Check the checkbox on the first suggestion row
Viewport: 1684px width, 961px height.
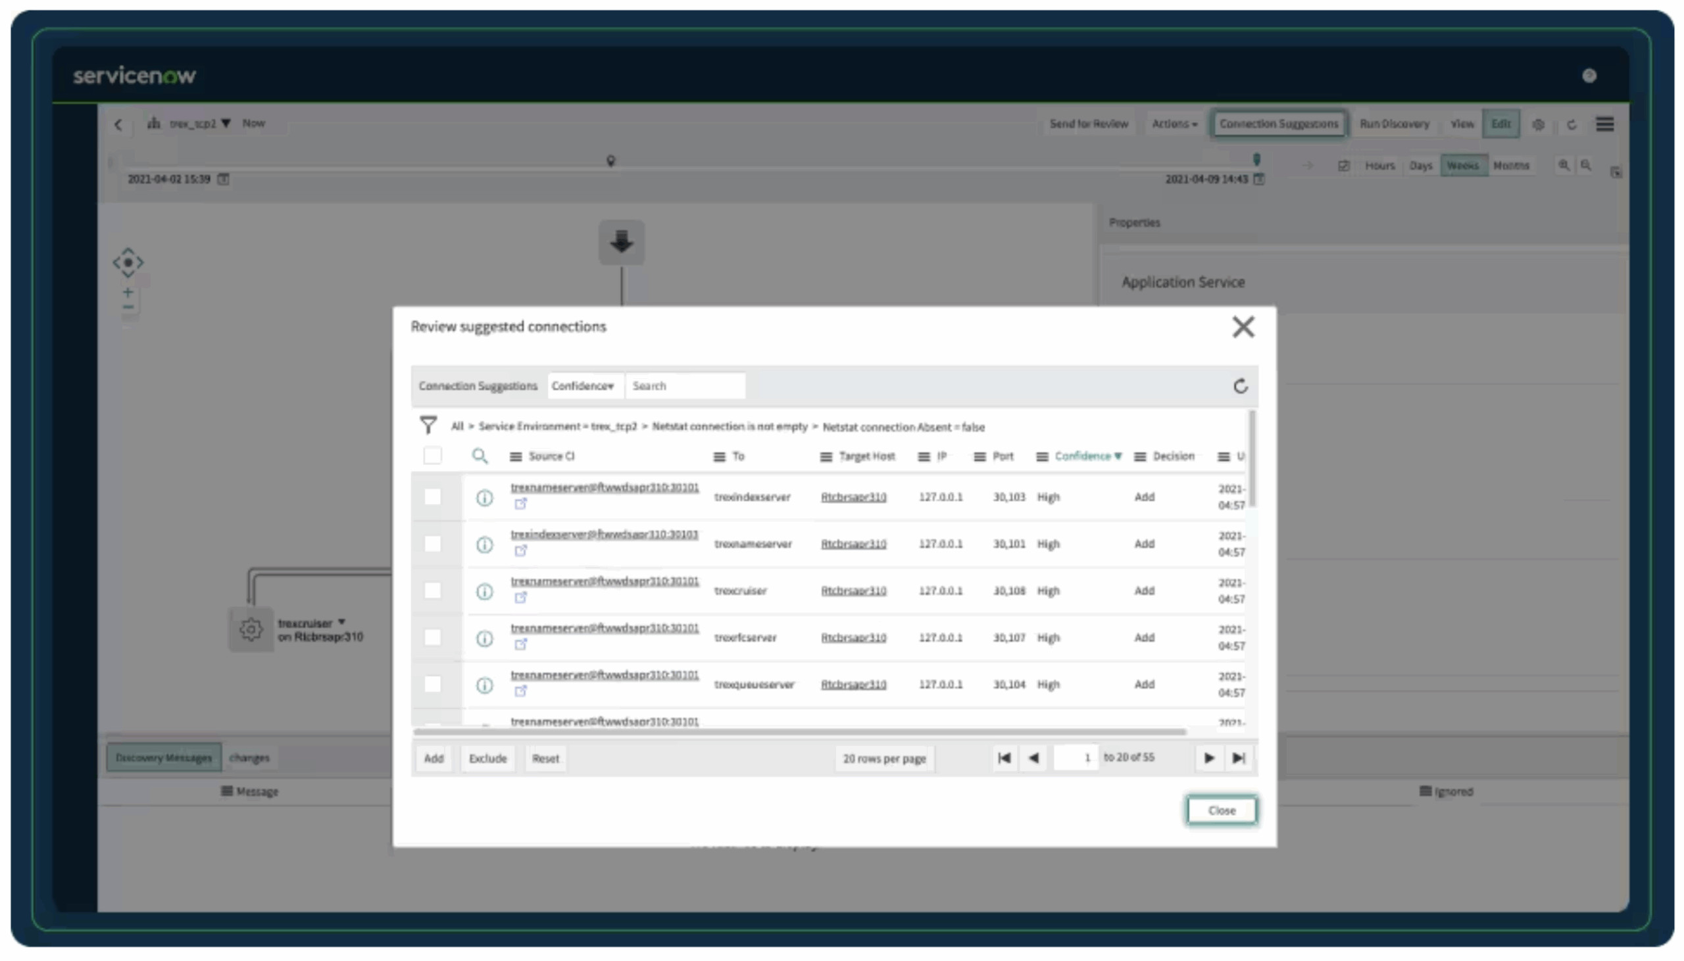432,497
